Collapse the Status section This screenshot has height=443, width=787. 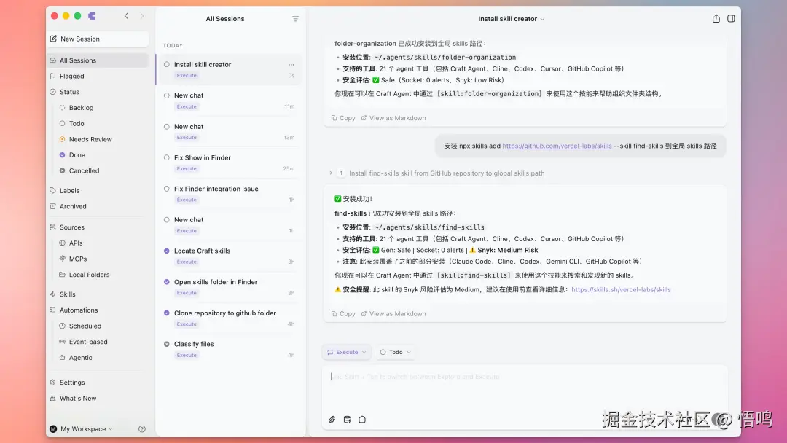(69, 93)
